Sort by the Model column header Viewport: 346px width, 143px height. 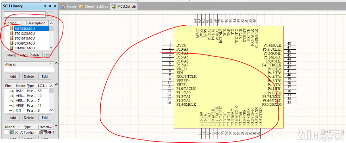click(13, 127)
